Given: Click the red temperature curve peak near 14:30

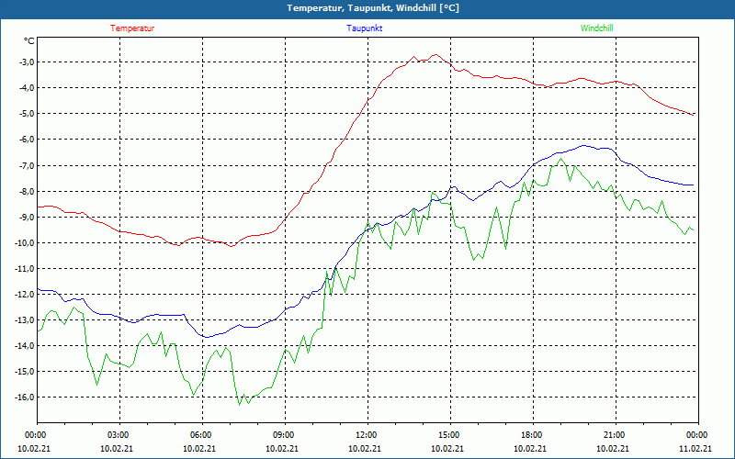Looking at the screenshot, I should coord(435,55).
